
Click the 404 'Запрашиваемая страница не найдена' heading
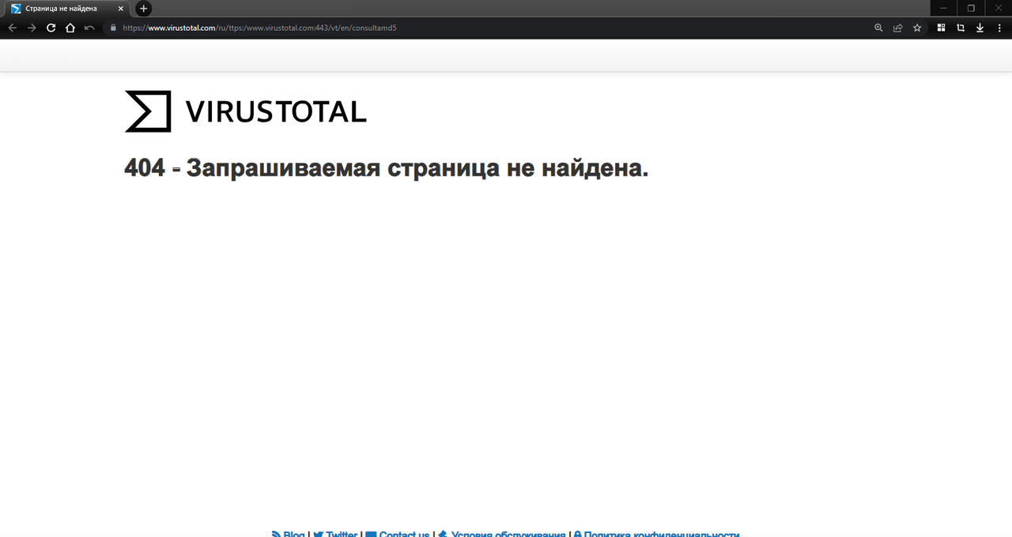pyautogui.click(x=387, y=168)
